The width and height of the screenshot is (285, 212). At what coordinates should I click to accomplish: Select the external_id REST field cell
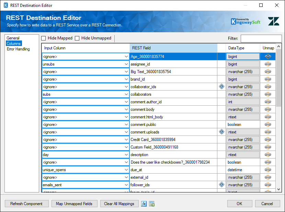tap(173, 177)
